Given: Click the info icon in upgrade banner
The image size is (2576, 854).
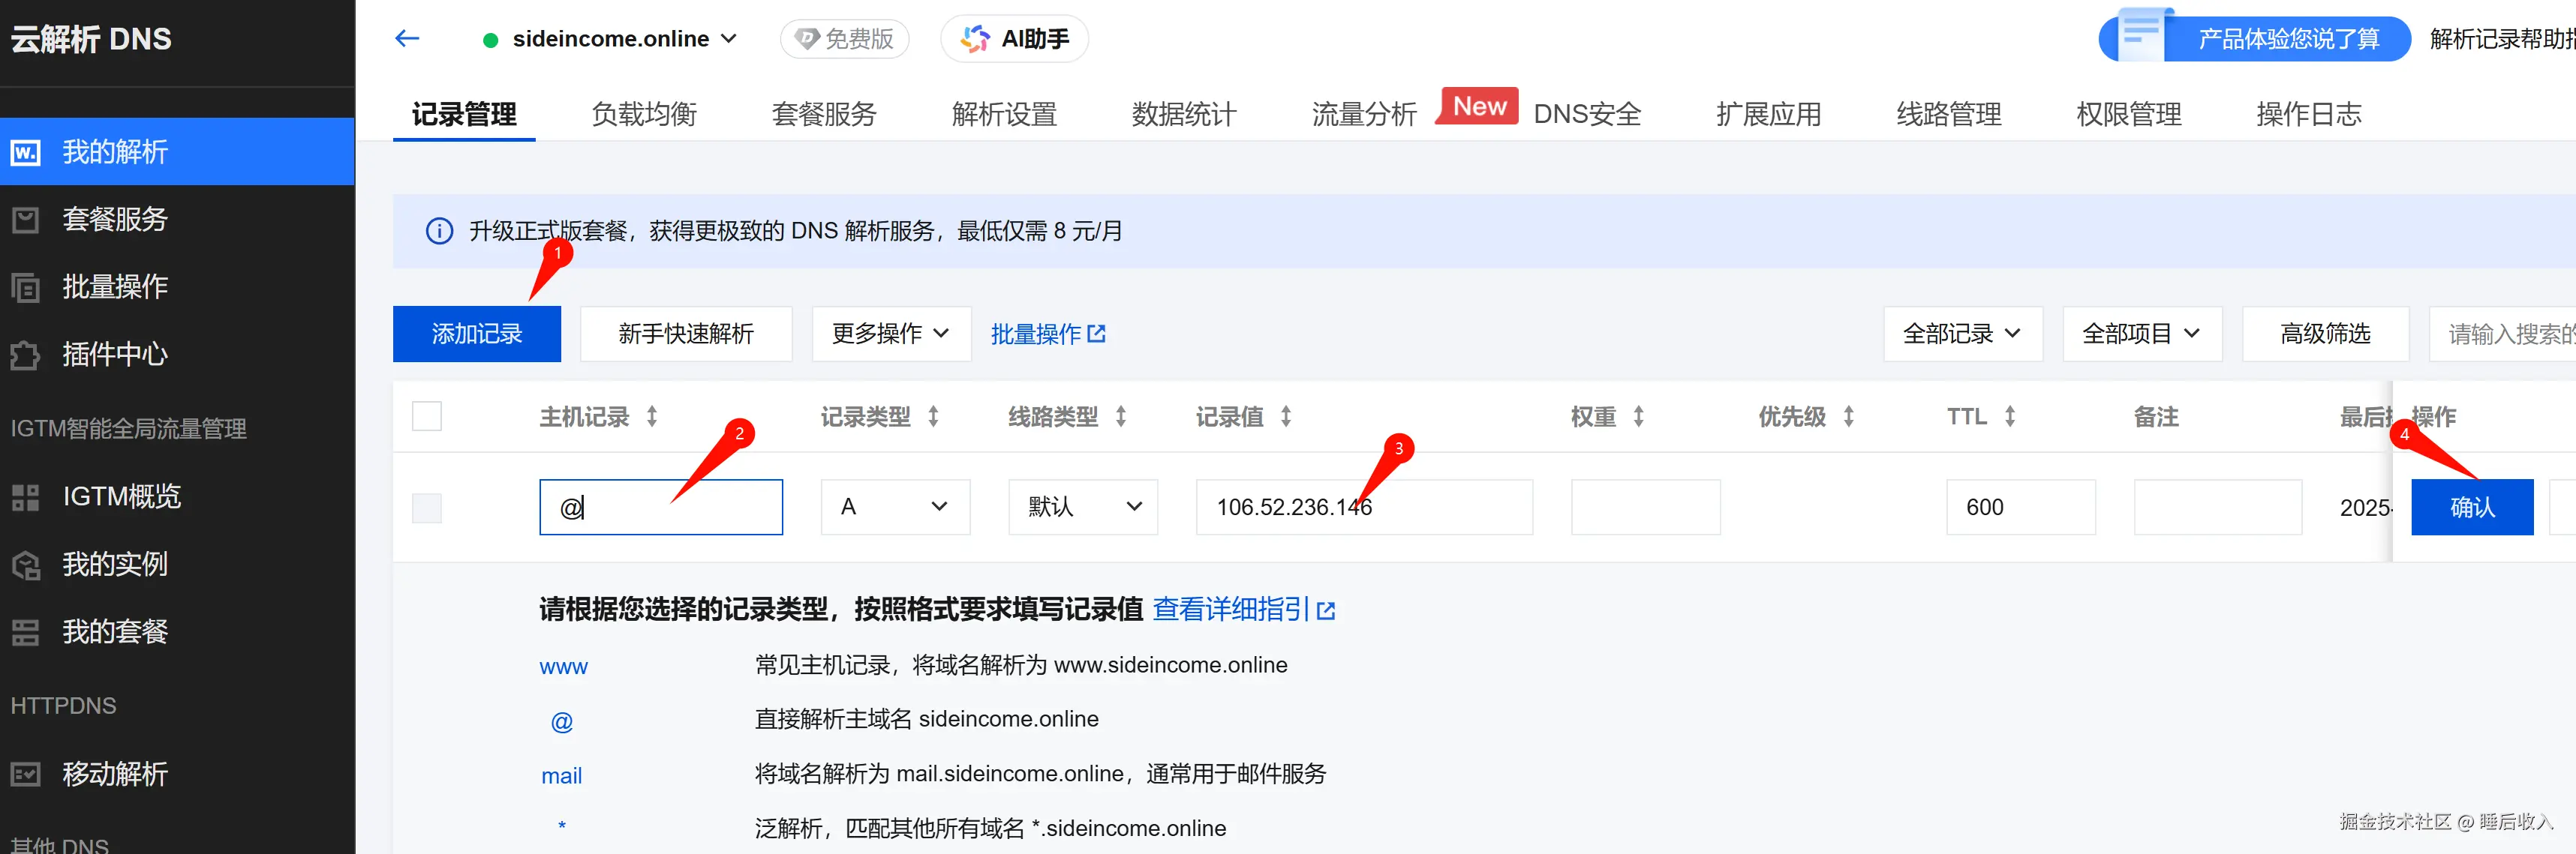Looking at the screenshot, I should (439, 232).
